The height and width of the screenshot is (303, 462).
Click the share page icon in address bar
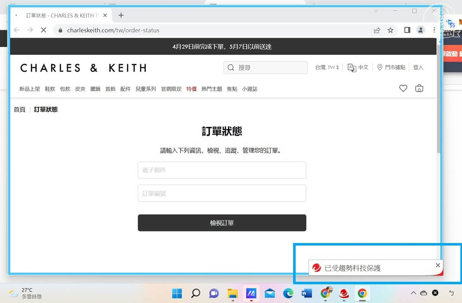click(x=377, y=30)
